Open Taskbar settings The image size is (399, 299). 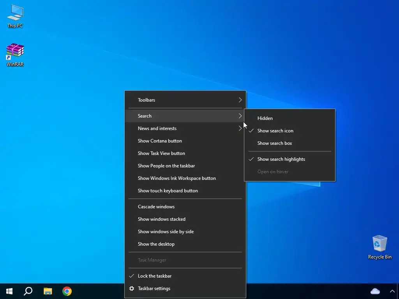tap(185, 288)
